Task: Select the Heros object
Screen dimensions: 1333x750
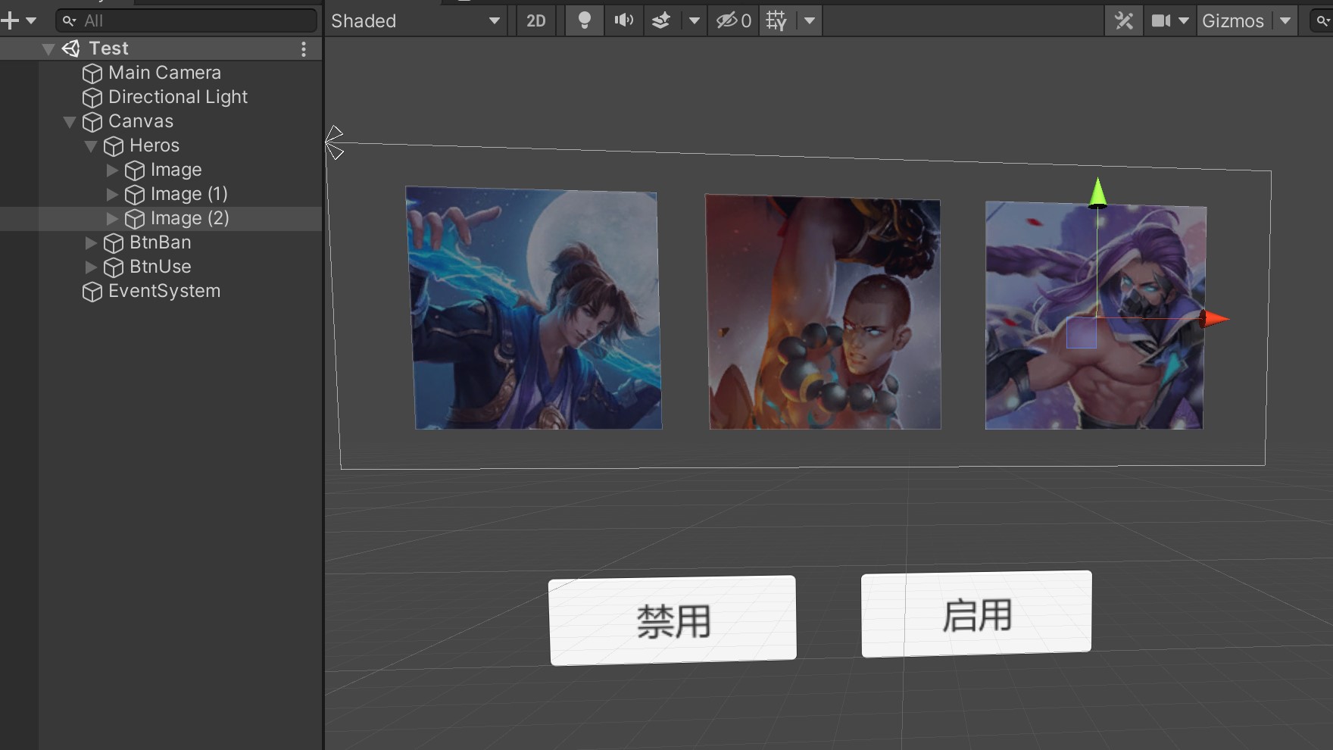Action: click(155, 145)
